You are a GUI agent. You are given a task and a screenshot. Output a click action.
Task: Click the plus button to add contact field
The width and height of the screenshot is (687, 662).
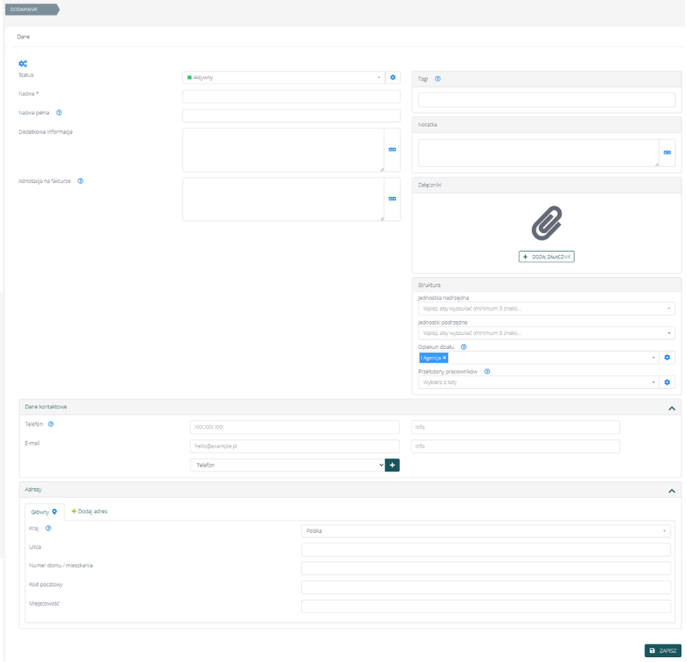click(x=392, y=465)
